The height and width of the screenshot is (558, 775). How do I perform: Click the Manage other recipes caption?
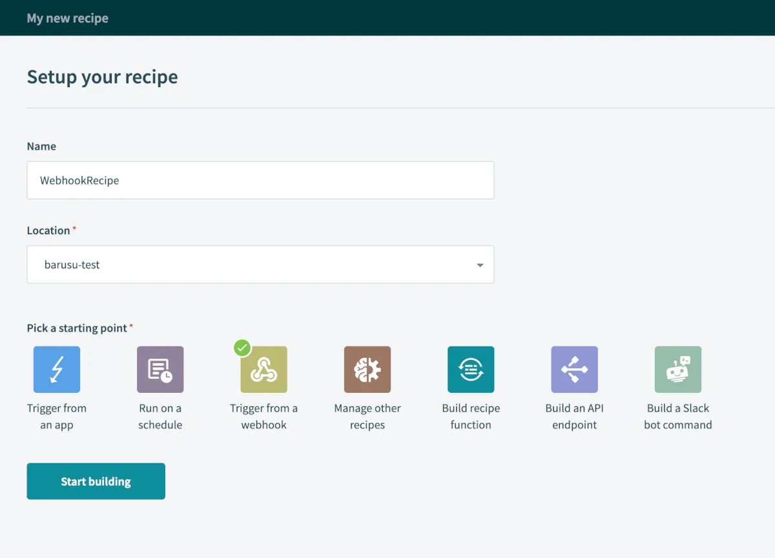tap(367, 417)
